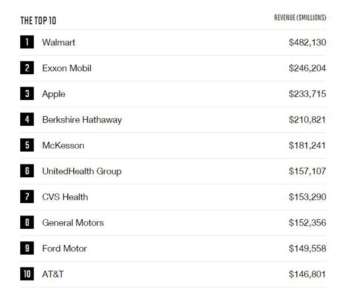Click the rank 1 badge beside Walmart

tap(27, 42)
